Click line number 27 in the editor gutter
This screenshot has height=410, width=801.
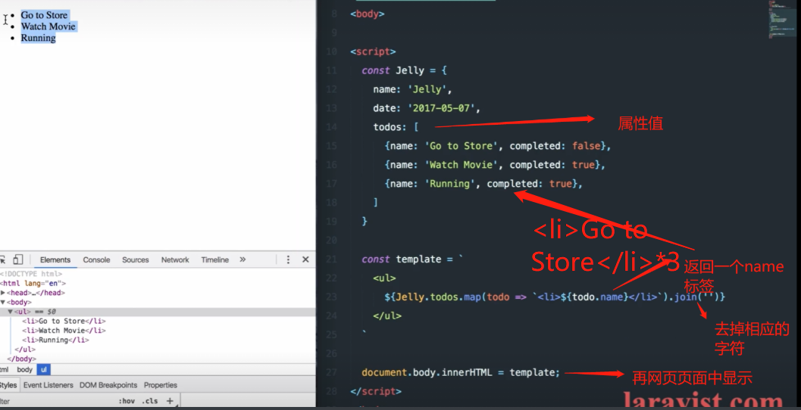pyautogui.click(x=331, y=372)
